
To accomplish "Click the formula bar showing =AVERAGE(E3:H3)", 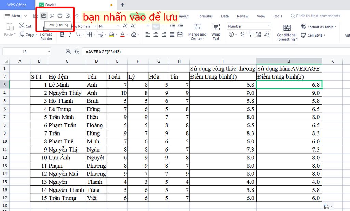I will (x=216, y=52).
